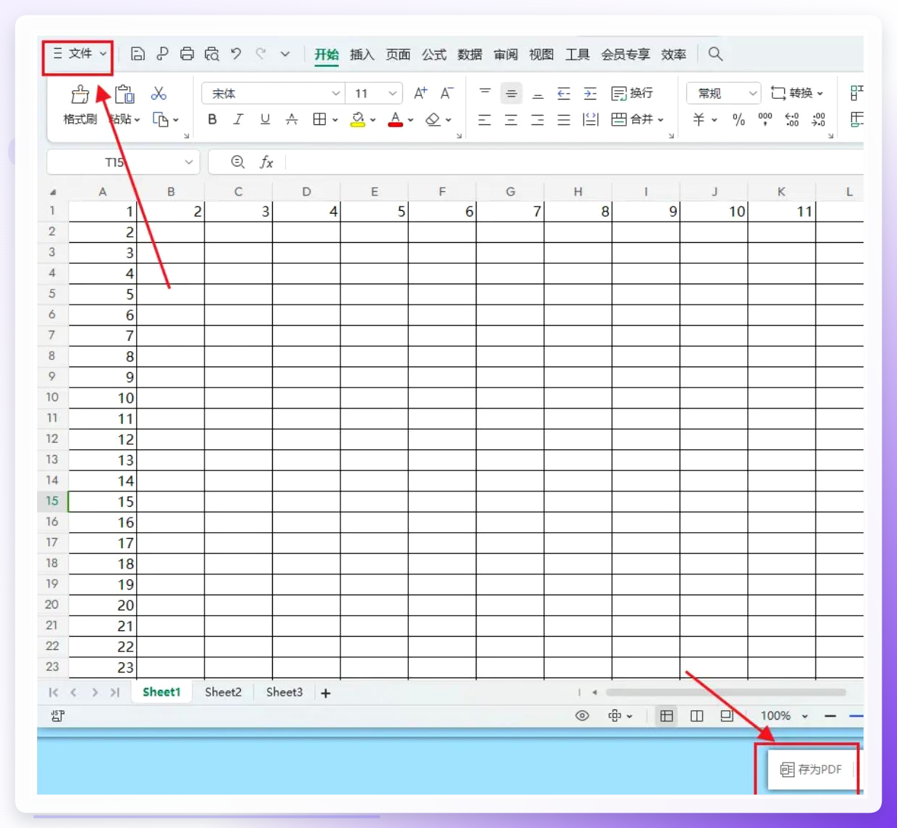Screen dimensions: 897x828
Task: Jump to the last sheet arrow
Action: [115, 693]
